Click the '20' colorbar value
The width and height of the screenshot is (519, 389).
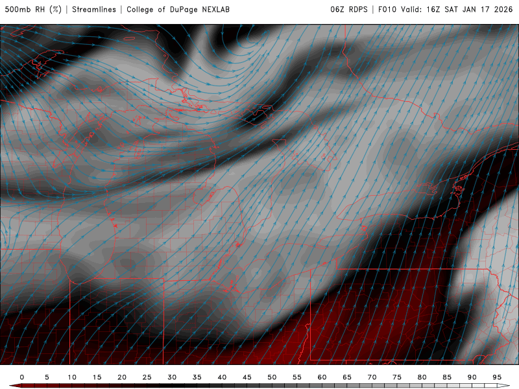[x=122, y=377]
